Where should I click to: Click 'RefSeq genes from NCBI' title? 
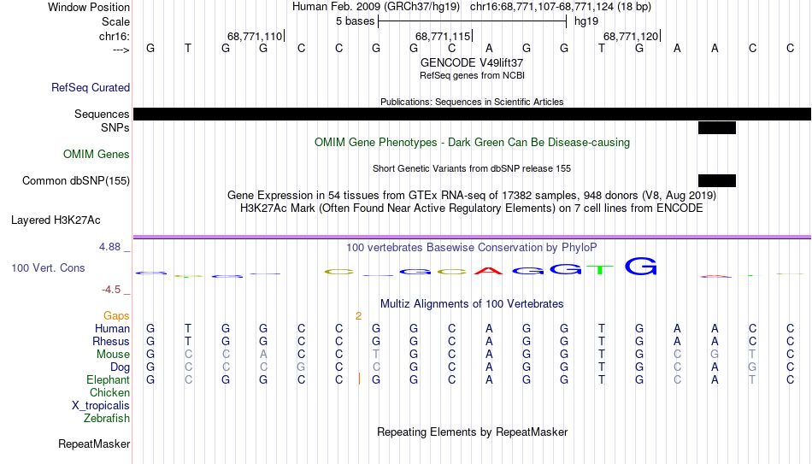(472, 75)
